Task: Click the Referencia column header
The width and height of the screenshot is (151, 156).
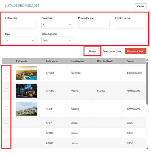Action: coord(52,61)
